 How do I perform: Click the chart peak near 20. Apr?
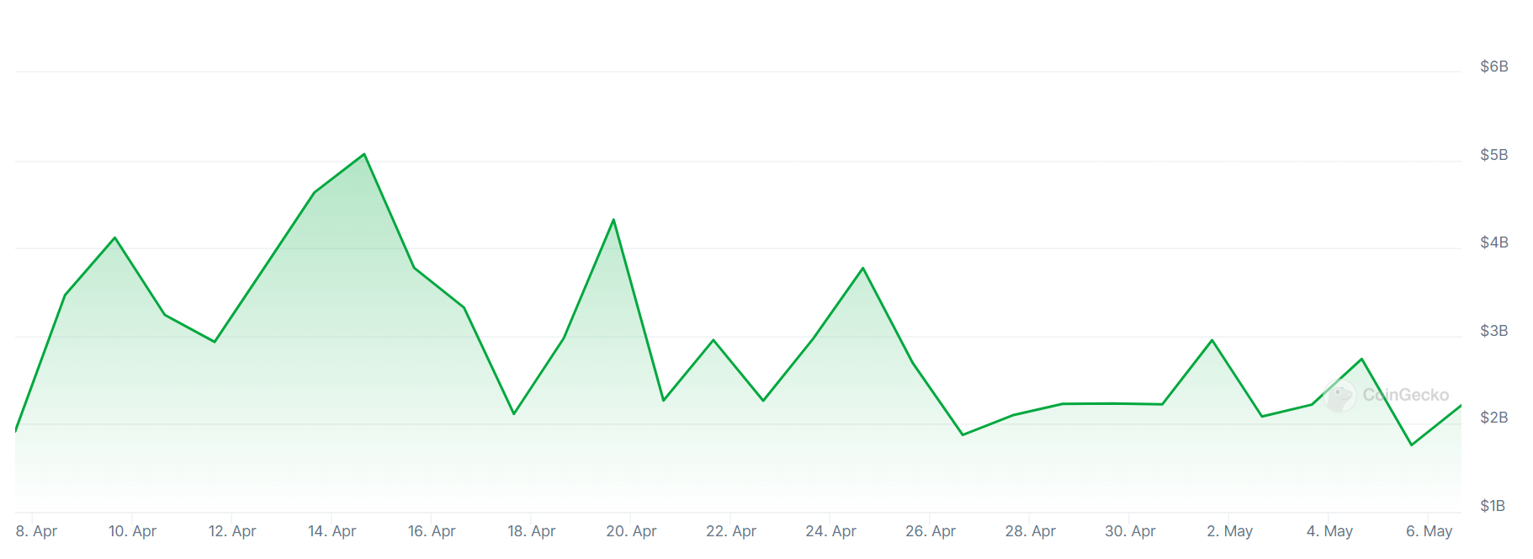tap(613, 220)
